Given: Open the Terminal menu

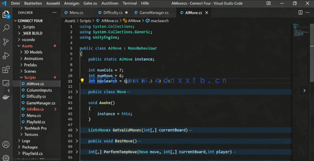Looking at the screenshot, I should coord(130,3).
